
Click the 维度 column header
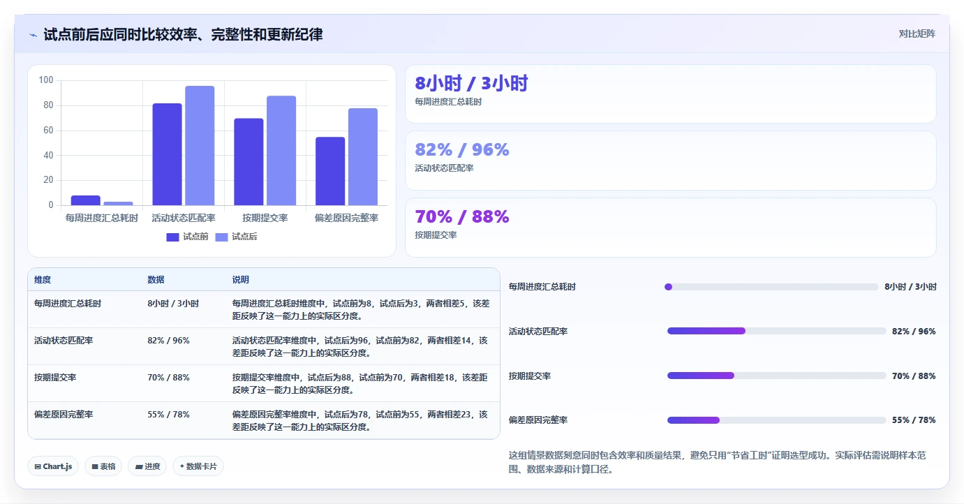click(x=43, y=280)
